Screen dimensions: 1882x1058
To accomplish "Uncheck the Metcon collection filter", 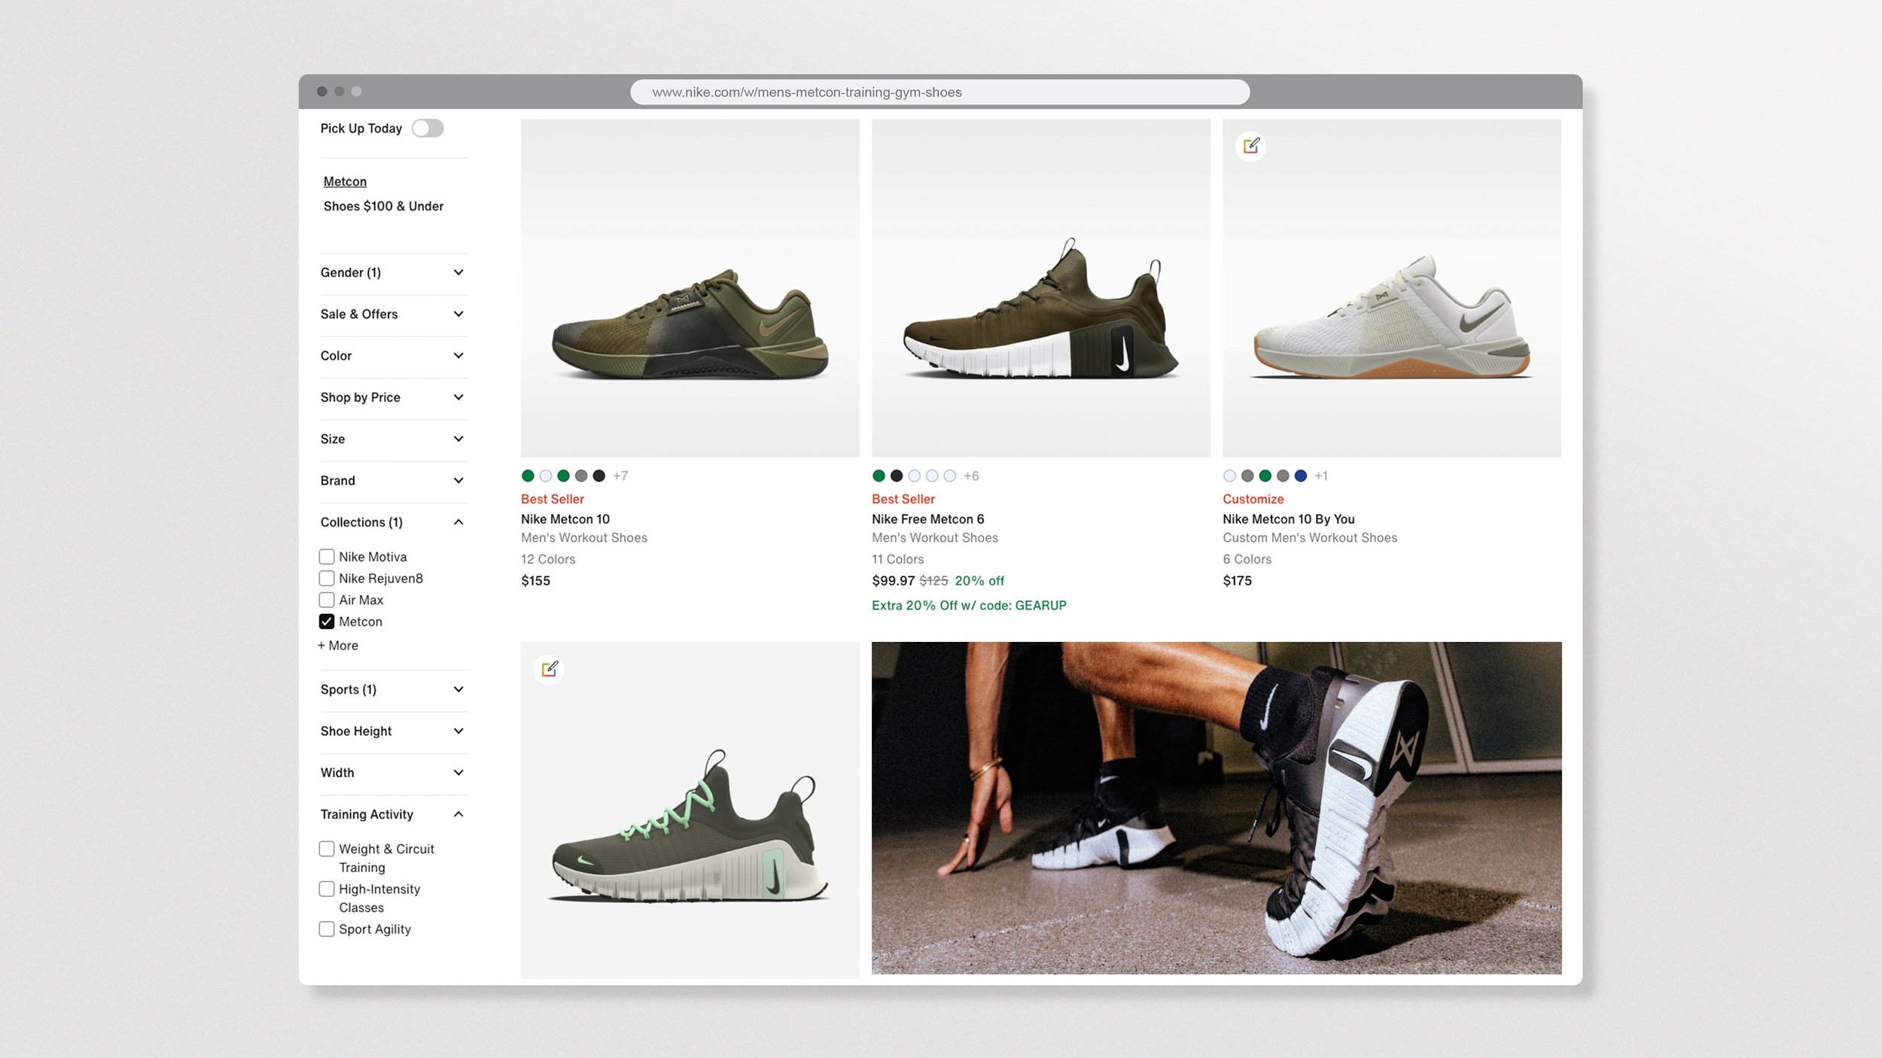I will click(327, 622).
